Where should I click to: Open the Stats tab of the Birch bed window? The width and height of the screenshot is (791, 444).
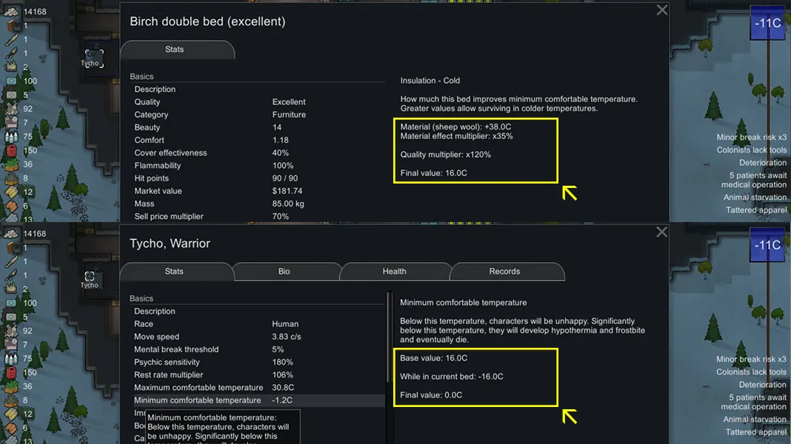[x=175, y=50]
